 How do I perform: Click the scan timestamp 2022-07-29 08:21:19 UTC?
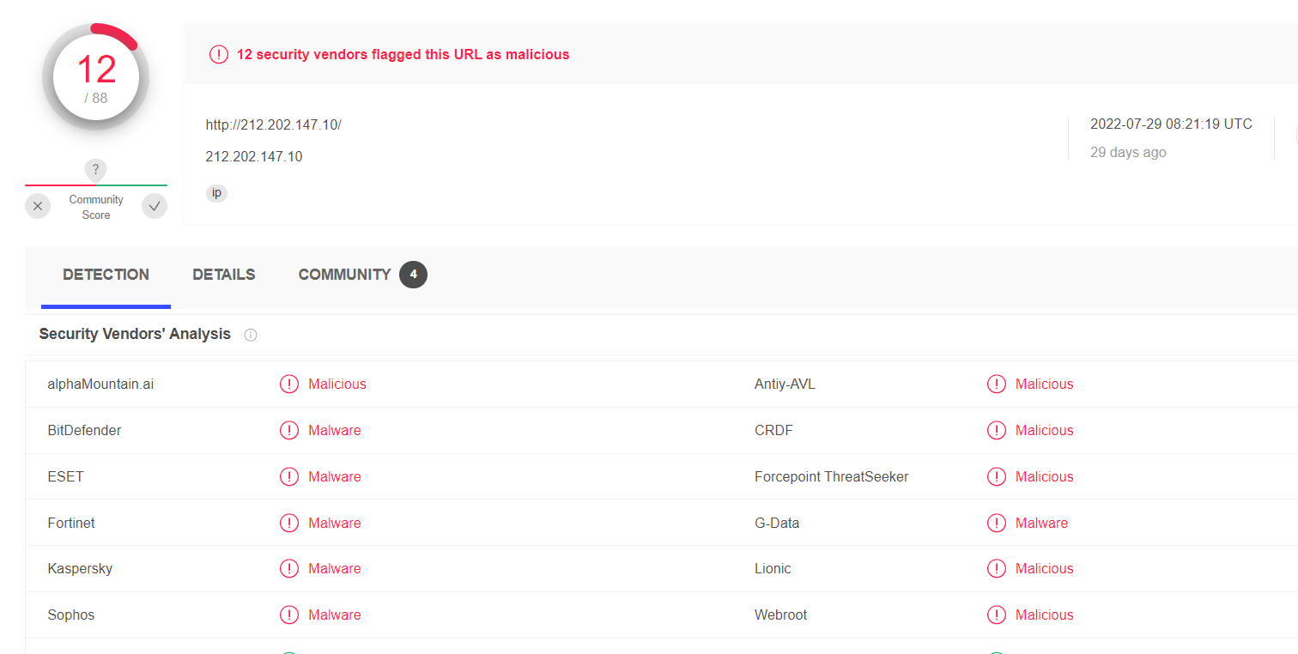coord(1171,124)
